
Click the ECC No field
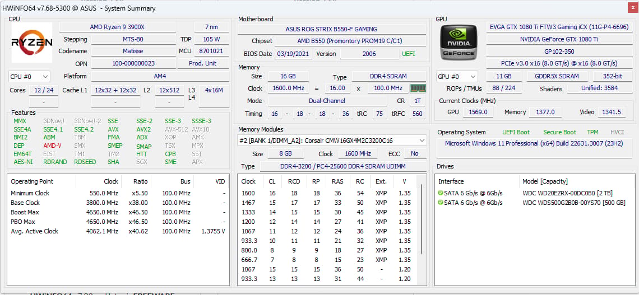click(415, 154)
